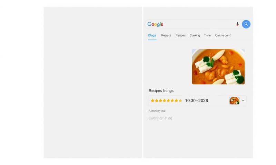276x165 pixels.
Task: Click the microphone voice search icon
Action: click(237, 24)
